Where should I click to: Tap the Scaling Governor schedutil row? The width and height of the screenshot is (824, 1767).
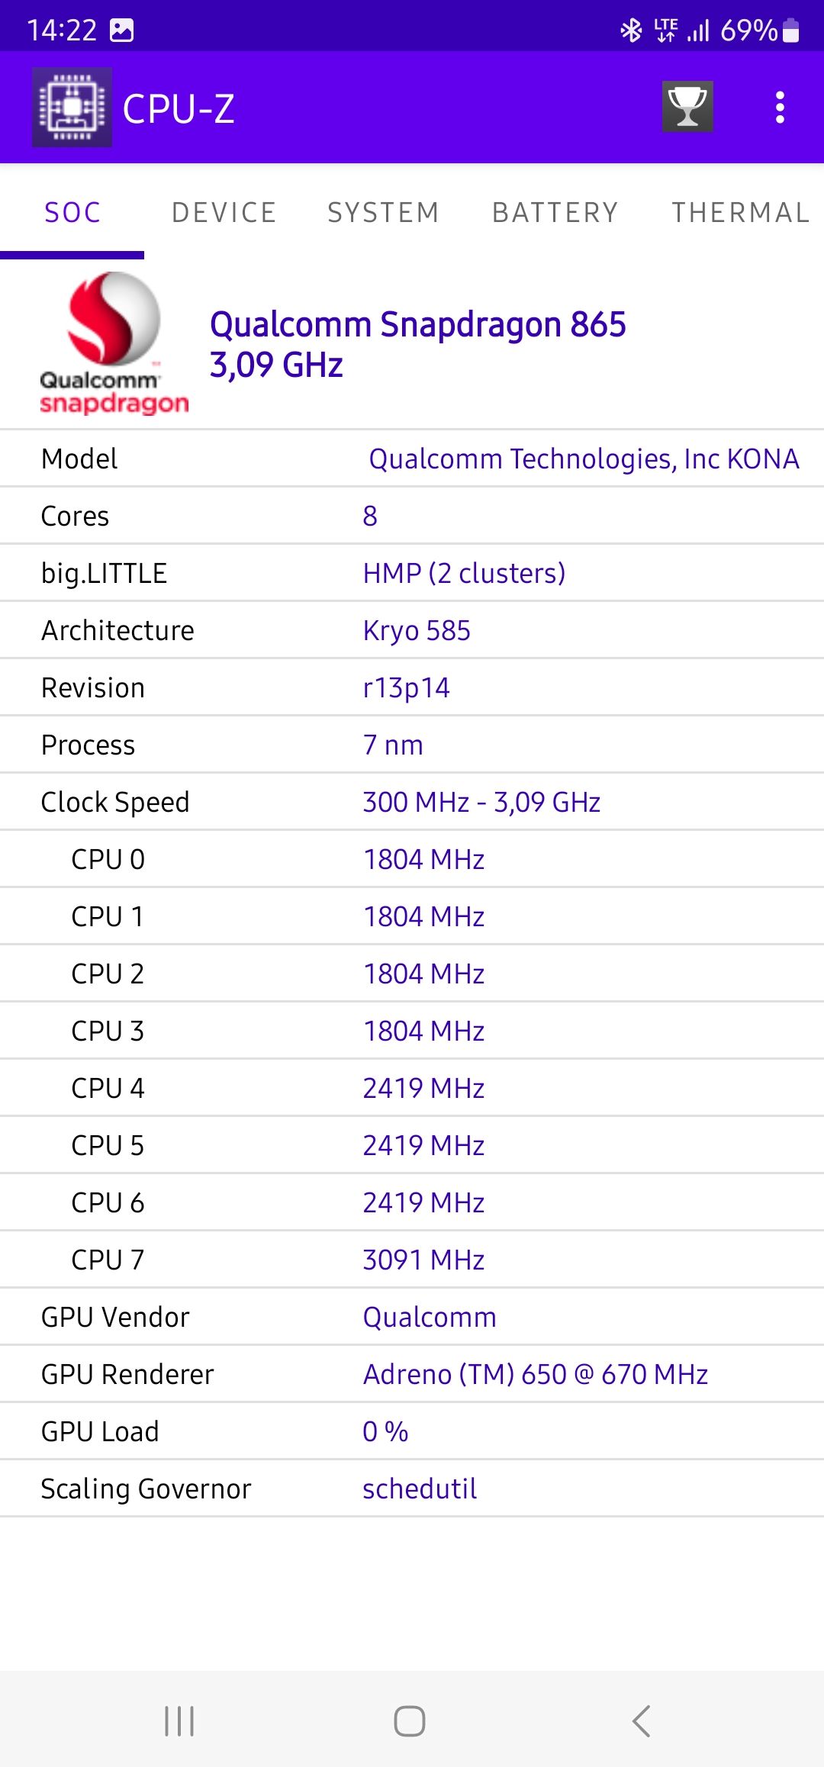point(412,1489)
